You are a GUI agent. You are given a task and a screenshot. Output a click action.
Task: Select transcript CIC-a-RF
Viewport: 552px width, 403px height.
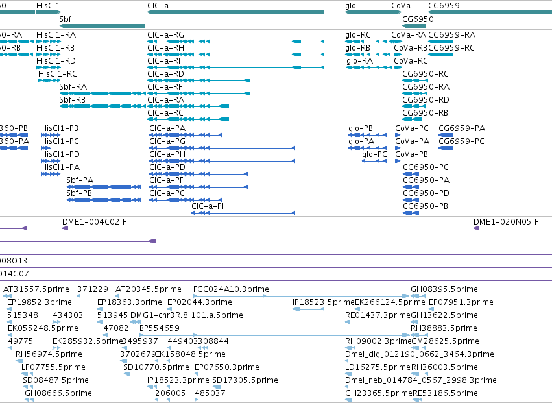(x=198, y=93)
